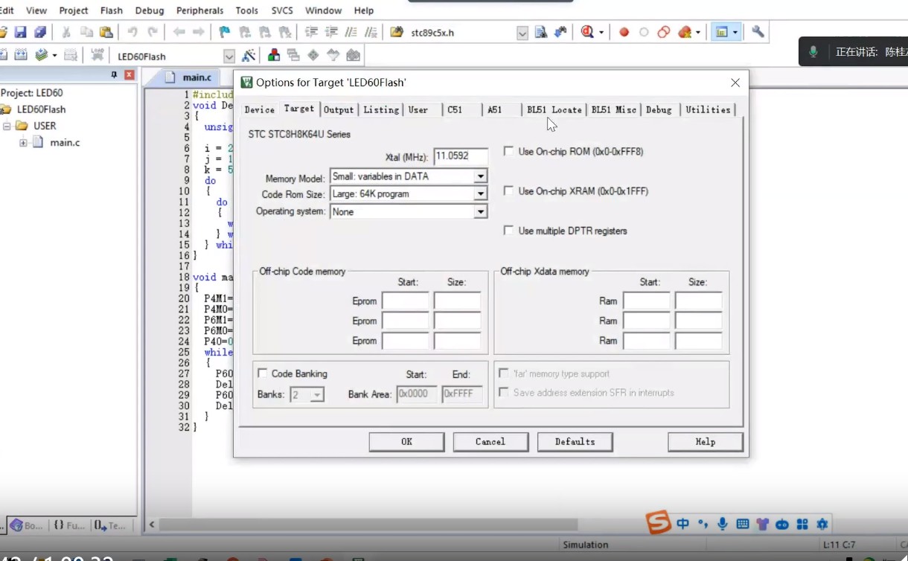Click the Manage Project Items colored blocks icon
Viewport: 908px width, 561px height.
[x=274, y=55]
